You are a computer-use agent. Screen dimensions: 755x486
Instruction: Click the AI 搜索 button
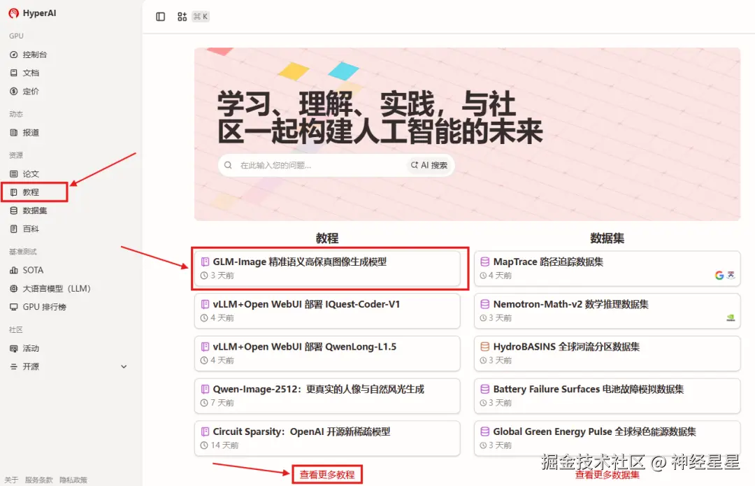pyautogui.click(x=429, y=165)
